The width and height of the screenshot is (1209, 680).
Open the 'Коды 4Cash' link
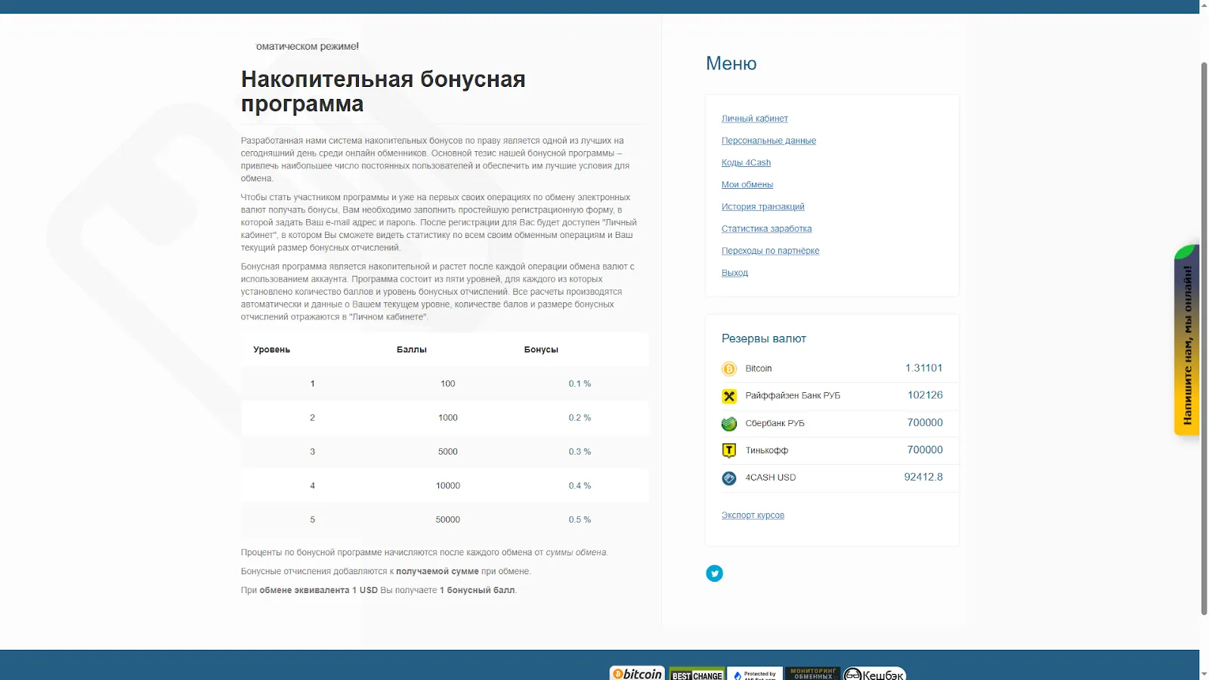(746, 162)
